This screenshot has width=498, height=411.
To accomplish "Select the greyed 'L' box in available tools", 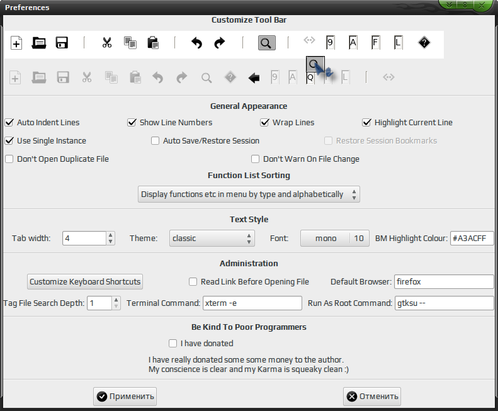I will click(x=345, y=77).
